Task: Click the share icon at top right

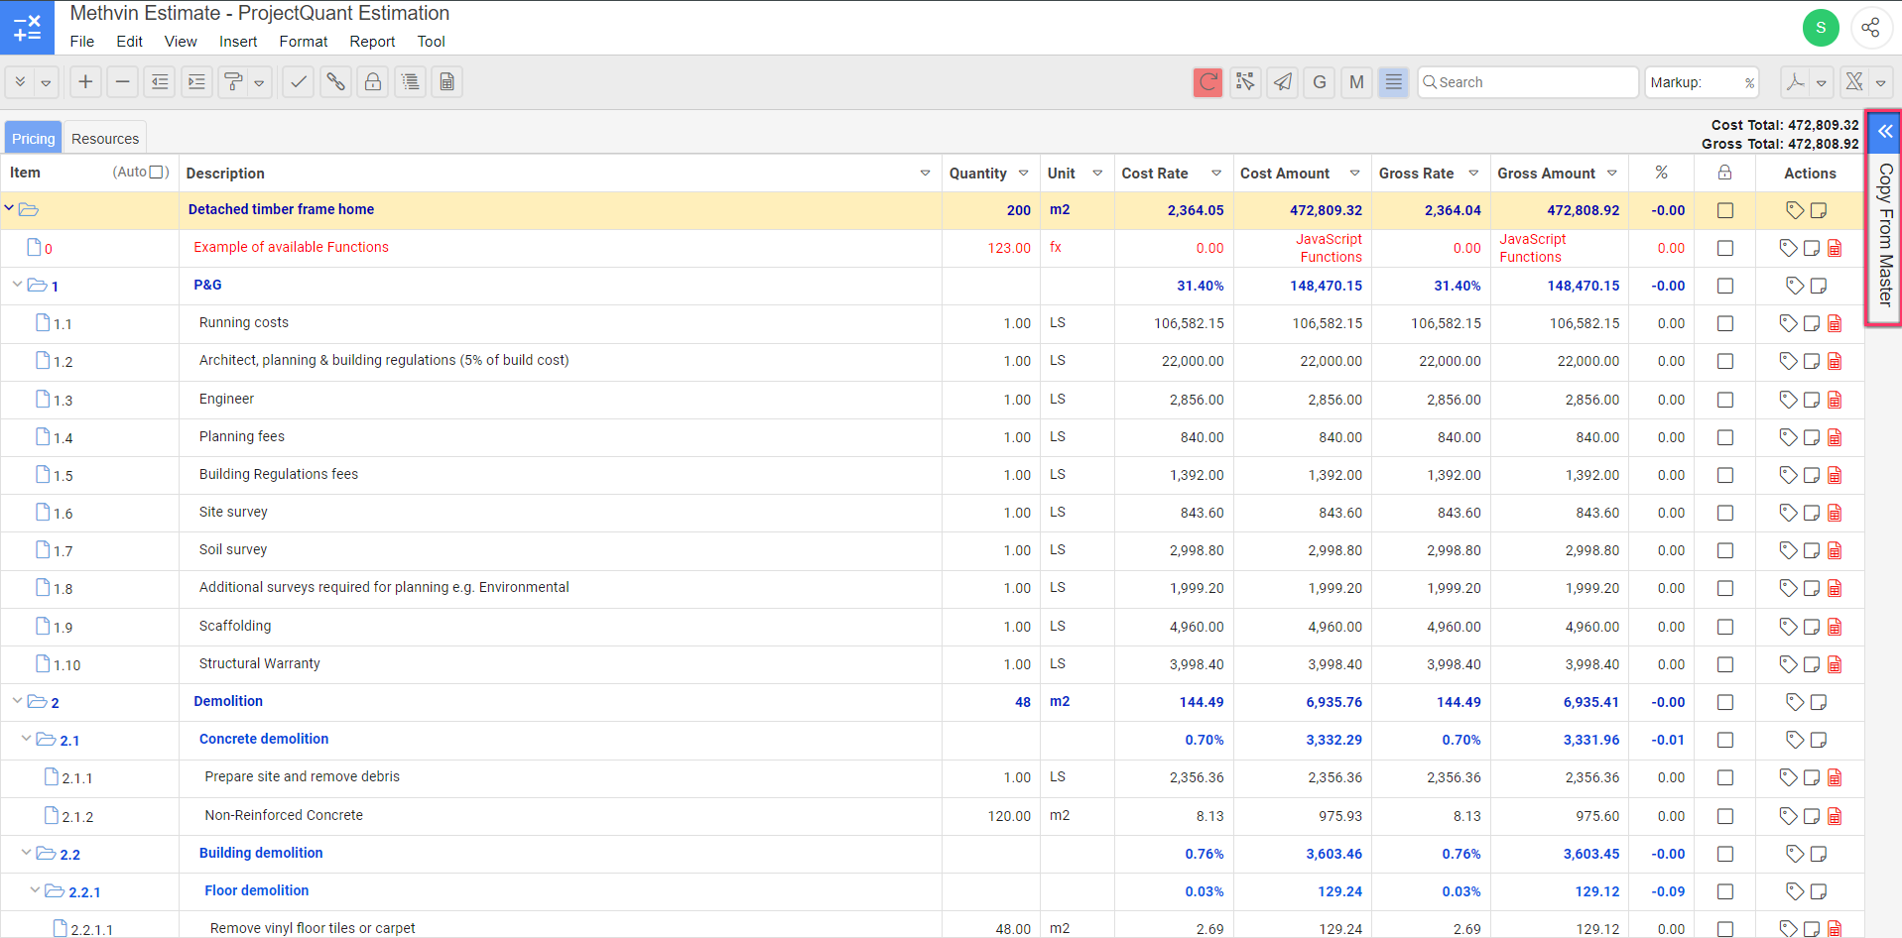Action: coord(1870,28)
